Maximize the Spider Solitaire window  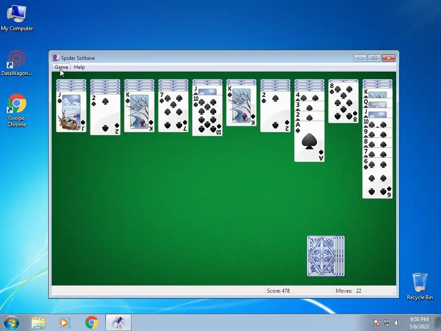[x=374, y=58]
